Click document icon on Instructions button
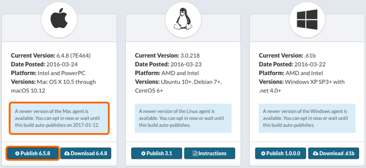Image resolution: width=366 pixels, height=168 pixels. click(195, 154)
